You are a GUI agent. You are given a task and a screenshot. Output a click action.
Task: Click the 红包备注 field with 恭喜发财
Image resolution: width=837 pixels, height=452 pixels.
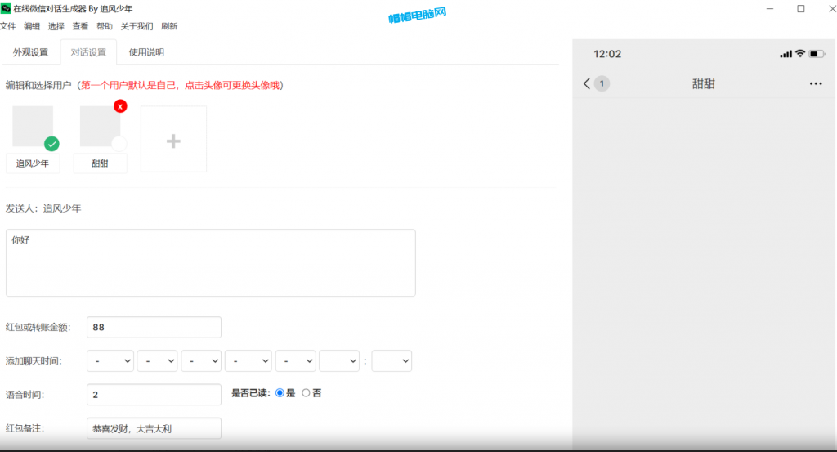pyautogui.click(x=154, y=428)
